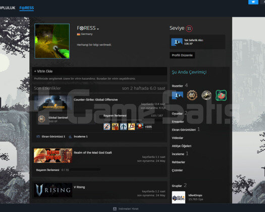Open the Oyunlar games link

pos(177,114)
